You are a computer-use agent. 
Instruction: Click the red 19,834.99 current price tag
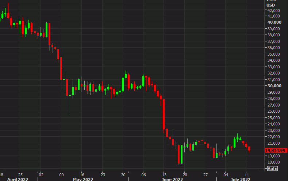click(275, 150)
